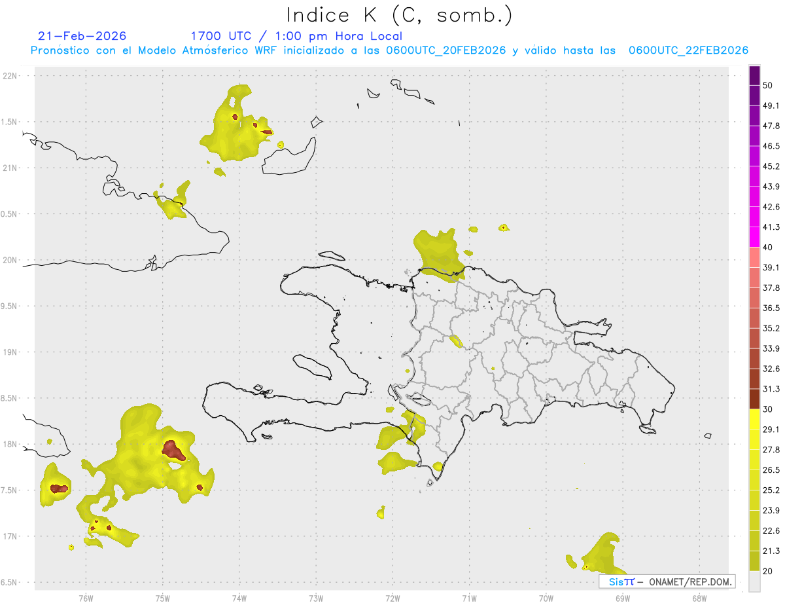Click the '76W' longitude label
Viewport: 785px width, 607px height.
pos(86,597)
